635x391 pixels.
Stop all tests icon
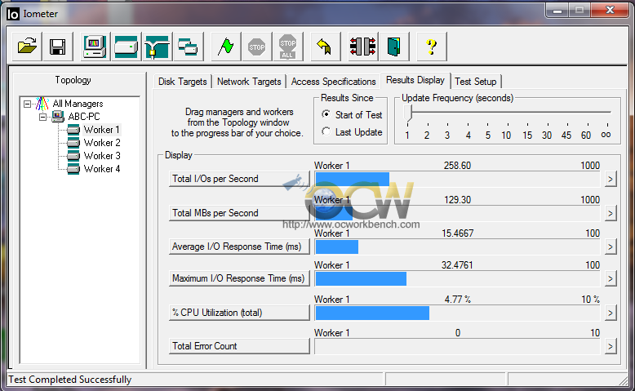click(x=287, y=47)
